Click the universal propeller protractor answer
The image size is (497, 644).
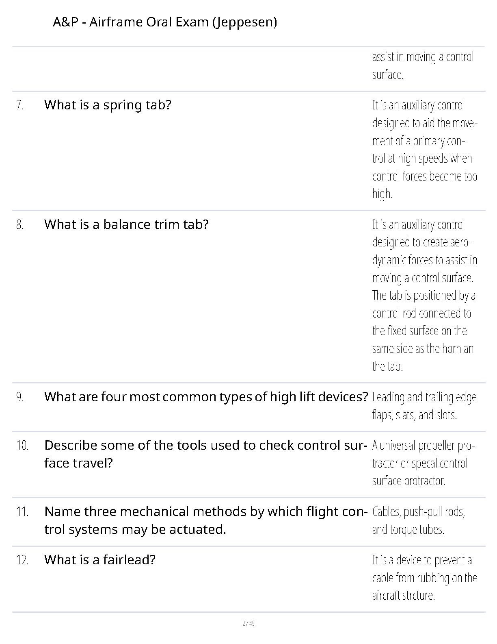(422, 463)
